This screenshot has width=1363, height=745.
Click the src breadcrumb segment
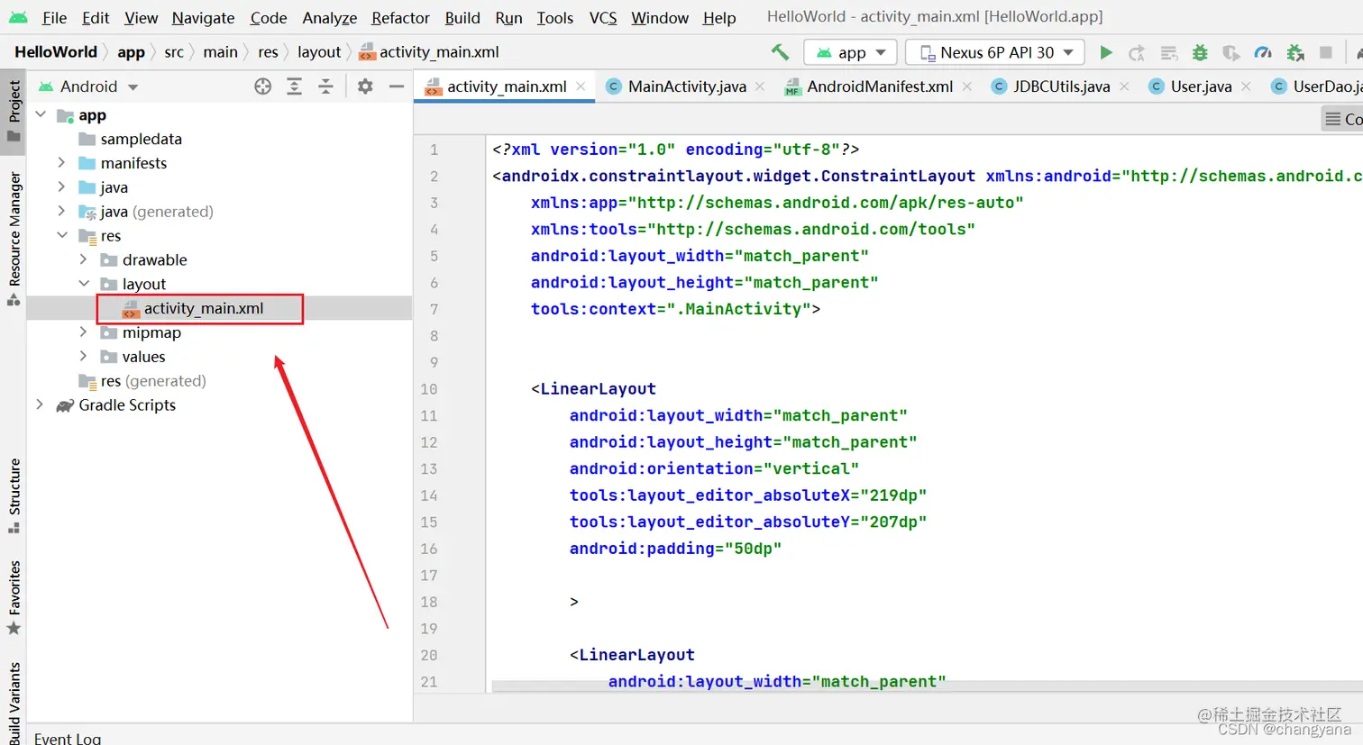(x=173, y=52)
